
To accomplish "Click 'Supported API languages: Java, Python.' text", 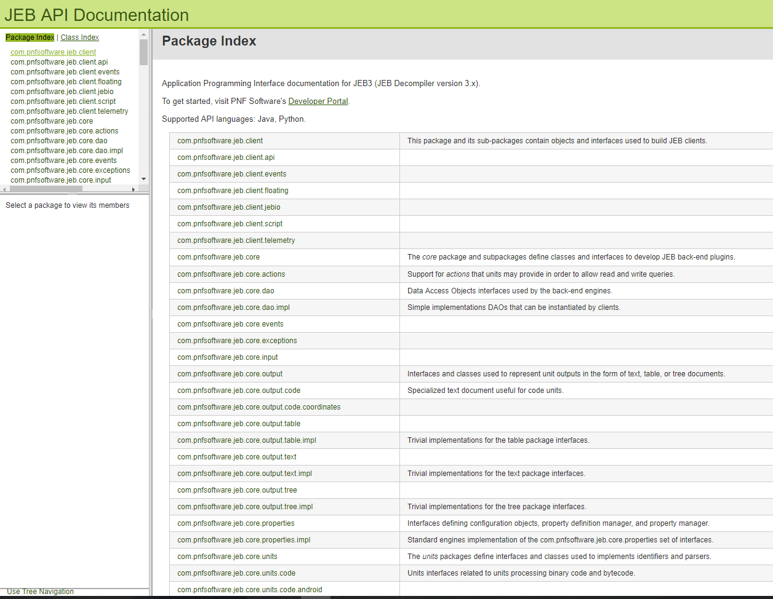I will 234,119.
